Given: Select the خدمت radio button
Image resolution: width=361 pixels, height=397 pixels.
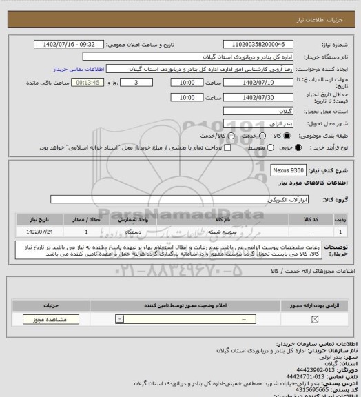Looking at the screenshot, I should point(262,136).
